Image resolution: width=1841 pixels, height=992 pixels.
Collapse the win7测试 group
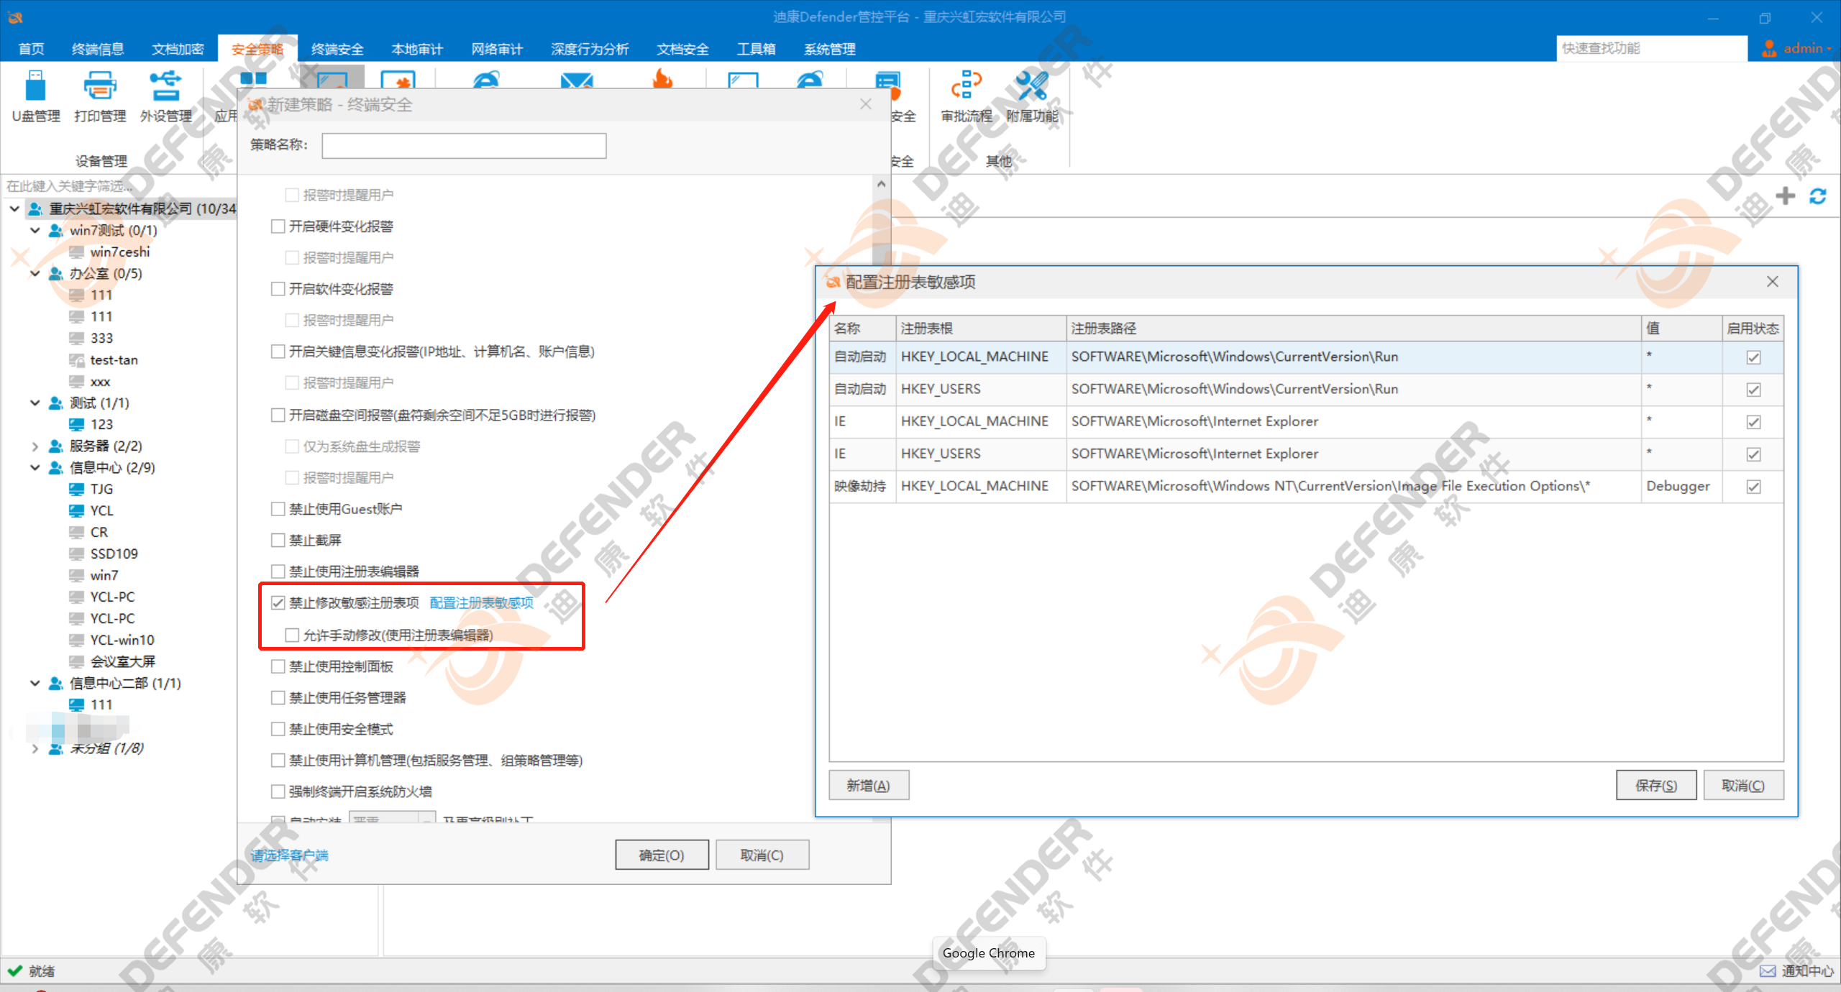point(35,230)
